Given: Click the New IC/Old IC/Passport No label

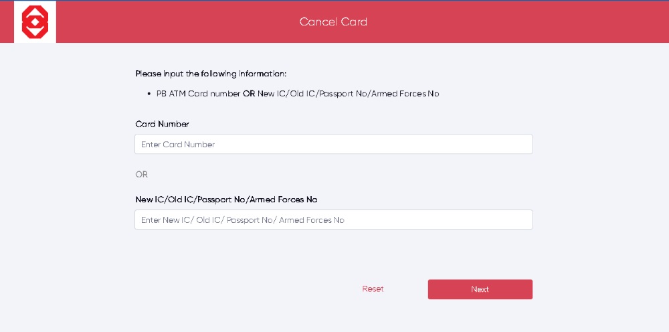Looking at the screenshot, I should point(226,199).
